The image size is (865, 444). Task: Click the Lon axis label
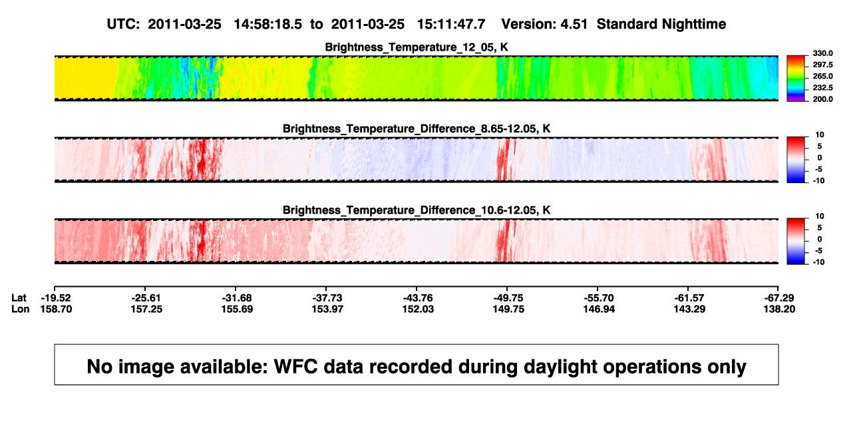click(x=21, y=309)
